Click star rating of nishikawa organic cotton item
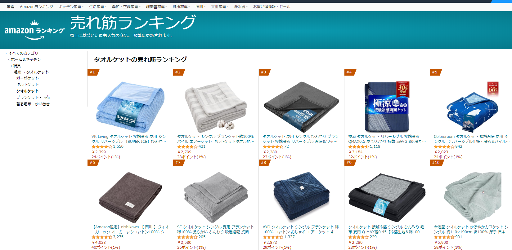512x250 pixels. (x=102, y=237)
